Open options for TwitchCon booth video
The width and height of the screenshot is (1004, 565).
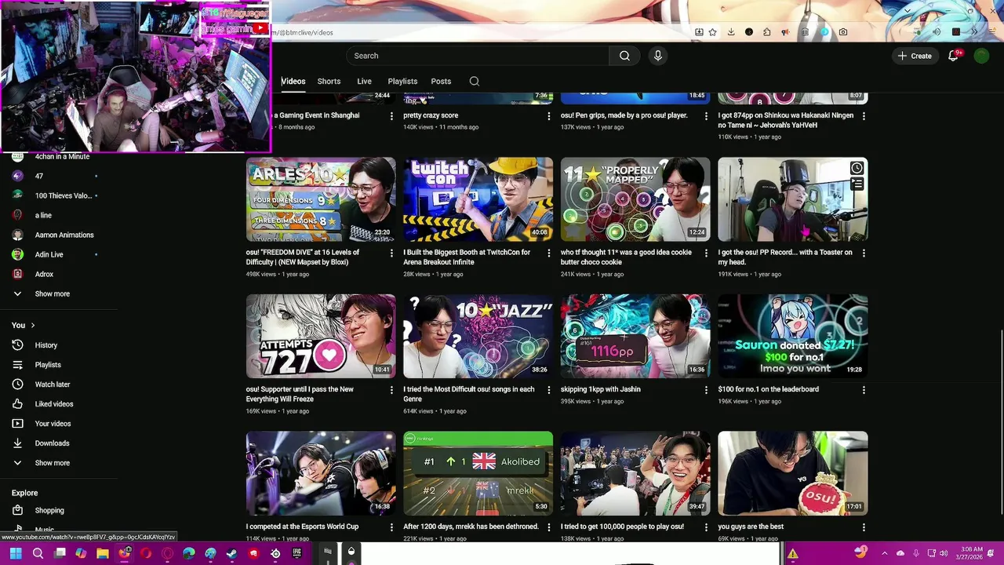coord(548,253)
